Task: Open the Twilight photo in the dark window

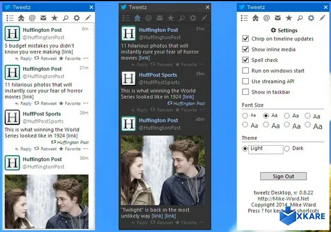Action: 163,170
